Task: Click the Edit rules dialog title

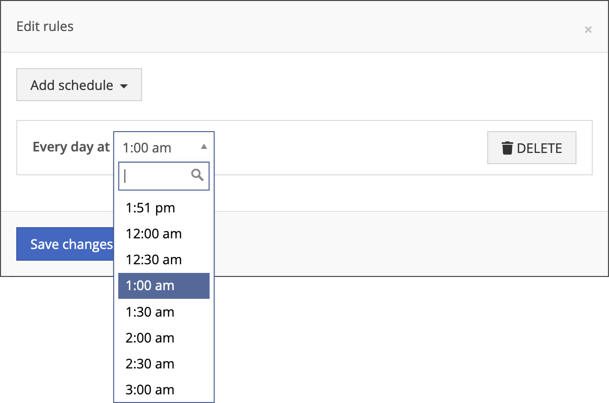Action: [45, 26]
